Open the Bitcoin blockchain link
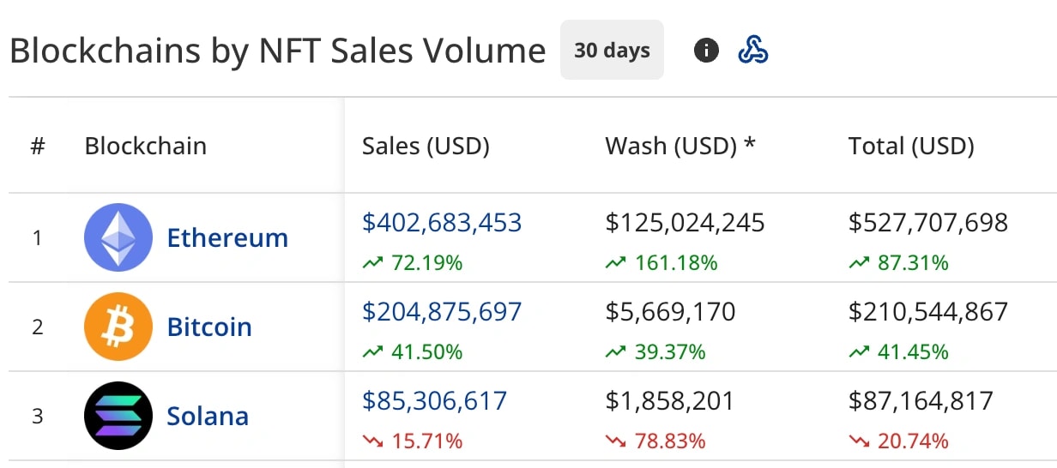Screen dimensions: 1057x468 [x=209, y=327]
